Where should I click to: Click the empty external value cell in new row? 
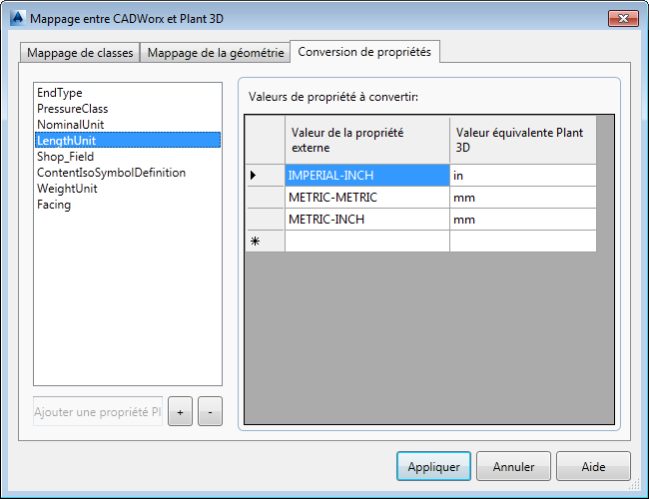(x=367, y=241)
